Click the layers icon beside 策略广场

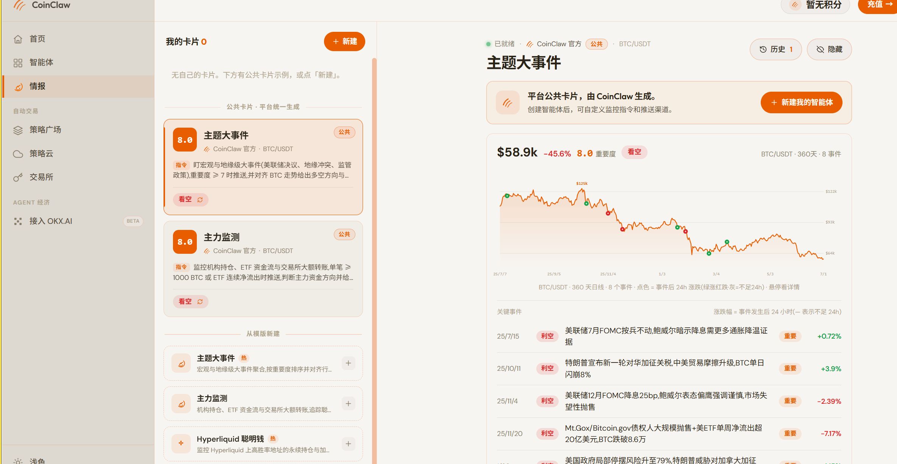pyautogui.click(x=18, y=130)
